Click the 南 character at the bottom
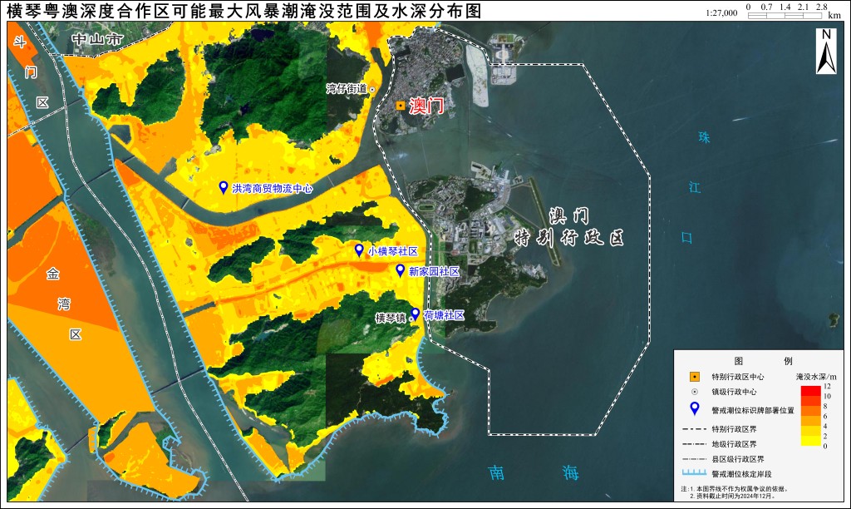This screenshot has width=851, height=509. point(497,472)
